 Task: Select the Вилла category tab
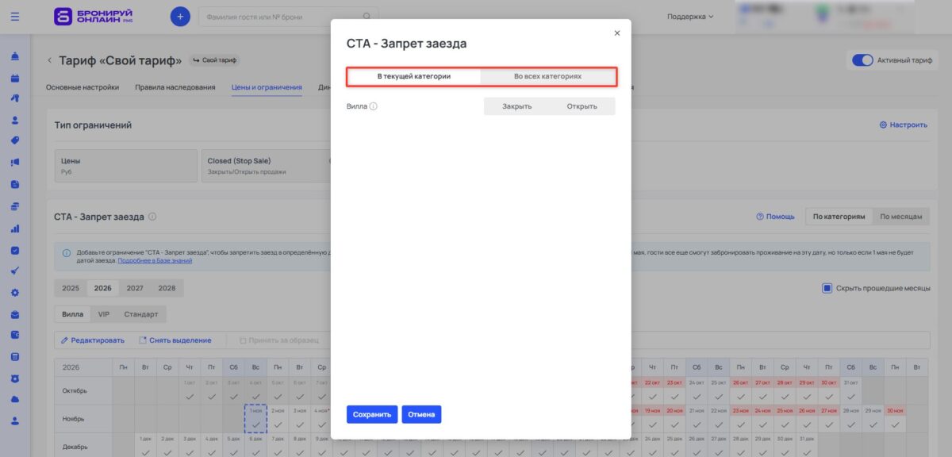(73, 314)
